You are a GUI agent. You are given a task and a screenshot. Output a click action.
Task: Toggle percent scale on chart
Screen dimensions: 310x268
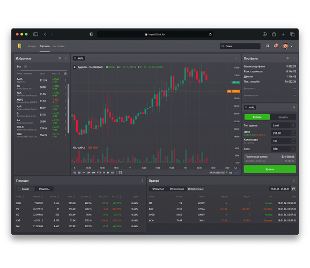pos(226,173)
